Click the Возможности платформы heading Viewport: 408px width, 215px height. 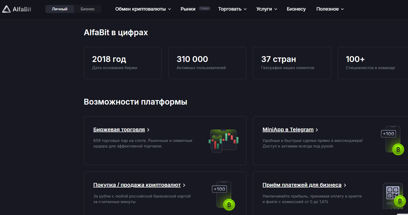point(135,102)
